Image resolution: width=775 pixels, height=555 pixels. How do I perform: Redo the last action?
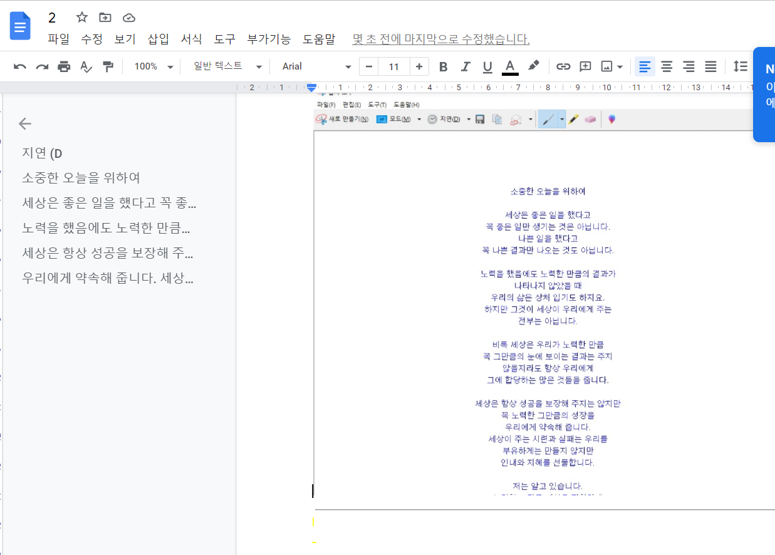(42, 66)
